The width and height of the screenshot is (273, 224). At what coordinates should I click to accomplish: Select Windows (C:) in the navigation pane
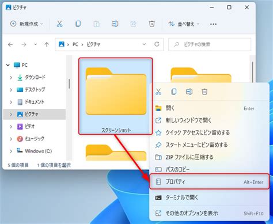tap(35, 151)
